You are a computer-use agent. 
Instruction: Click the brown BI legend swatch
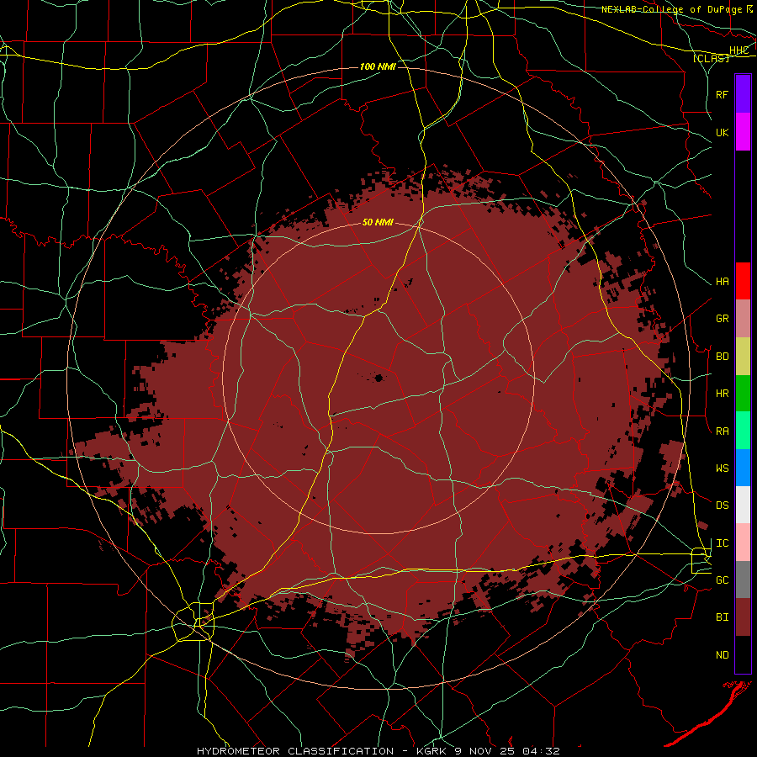[x=743, y=617]
